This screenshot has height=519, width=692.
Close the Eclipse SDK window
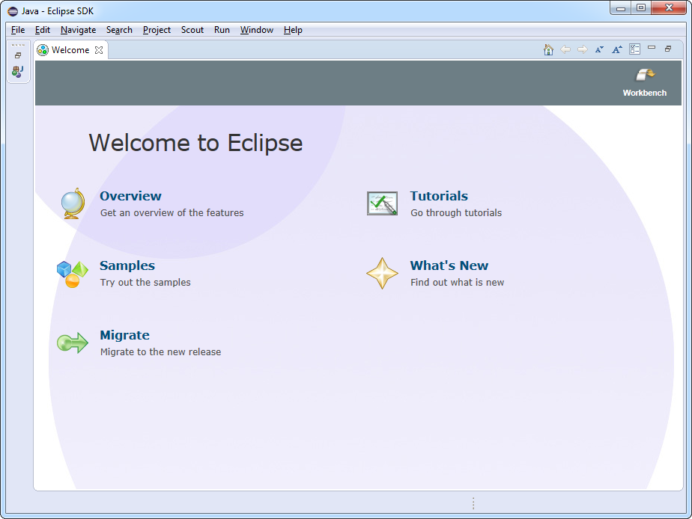669,8
